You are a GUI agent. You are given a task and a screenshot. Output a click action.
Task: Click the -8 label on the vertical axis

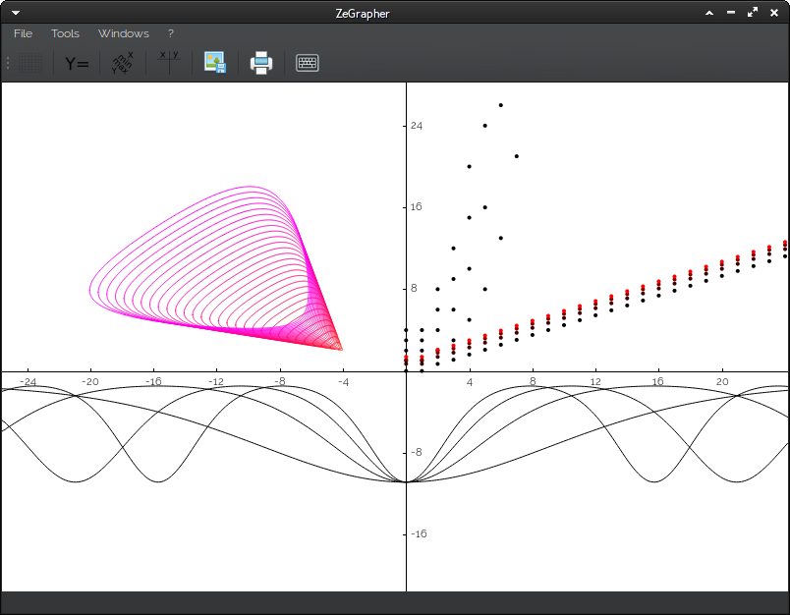click(417, 452)
